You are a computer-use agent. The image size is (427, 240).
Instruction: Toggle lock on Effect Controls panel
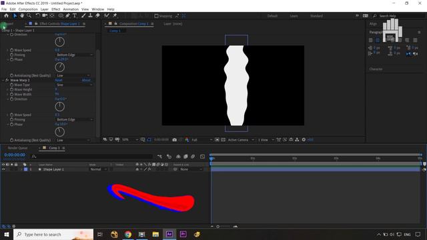click(36, 24)
